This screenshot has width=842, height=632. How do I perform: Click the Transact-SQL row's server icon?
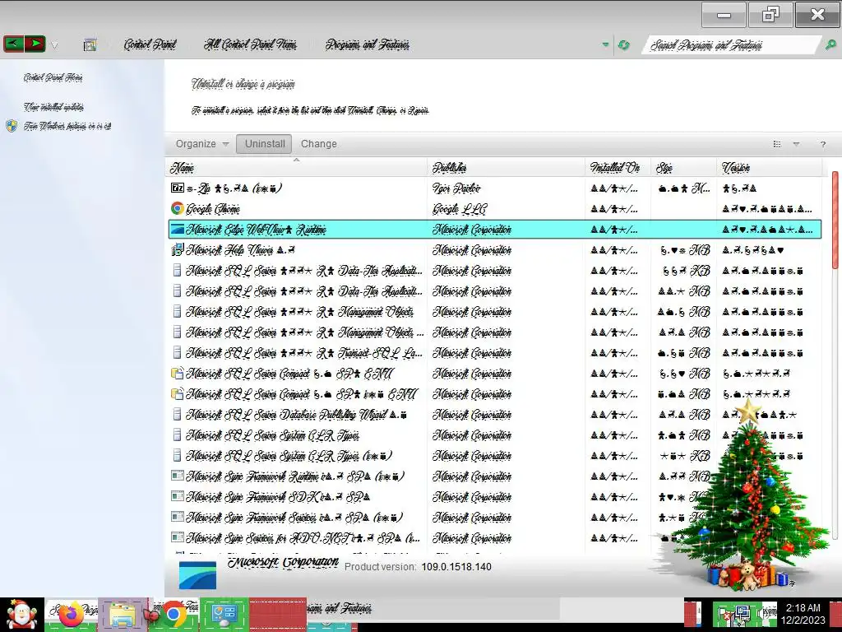pos(178,352)
